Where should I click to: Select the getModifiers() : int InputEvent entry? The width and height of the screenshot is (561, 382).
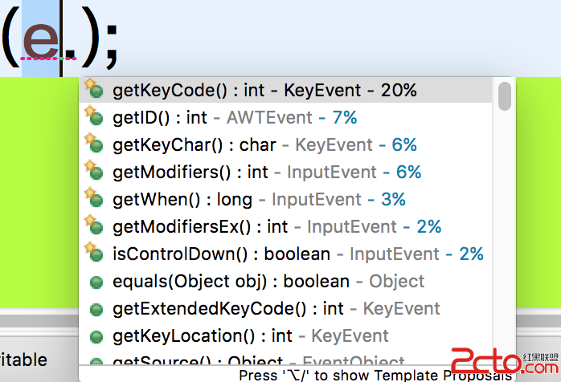coord(285,172)
